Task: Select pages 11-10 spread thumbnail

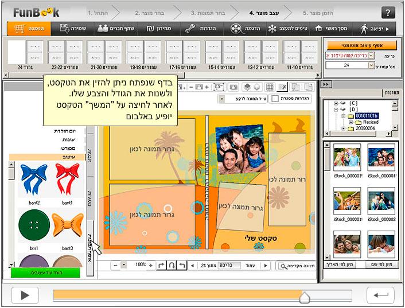Action: click(x=300, y=52)
